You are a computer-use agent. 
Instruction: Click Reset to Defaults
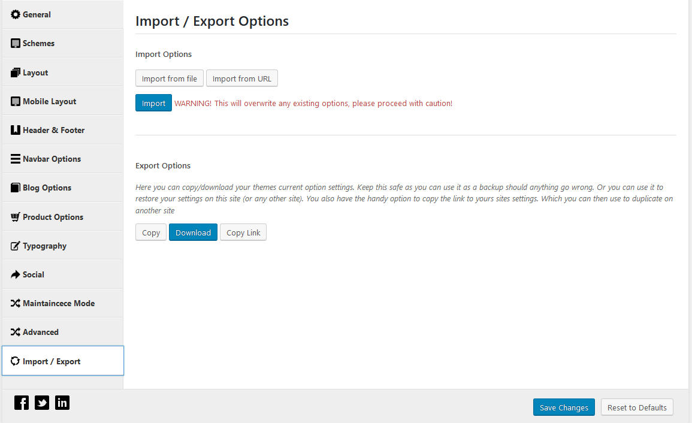pyautogui.click(x=637, y=407)
